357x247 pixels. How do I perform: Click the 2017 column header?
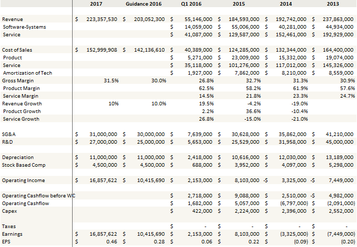click(x=98, y=4)
